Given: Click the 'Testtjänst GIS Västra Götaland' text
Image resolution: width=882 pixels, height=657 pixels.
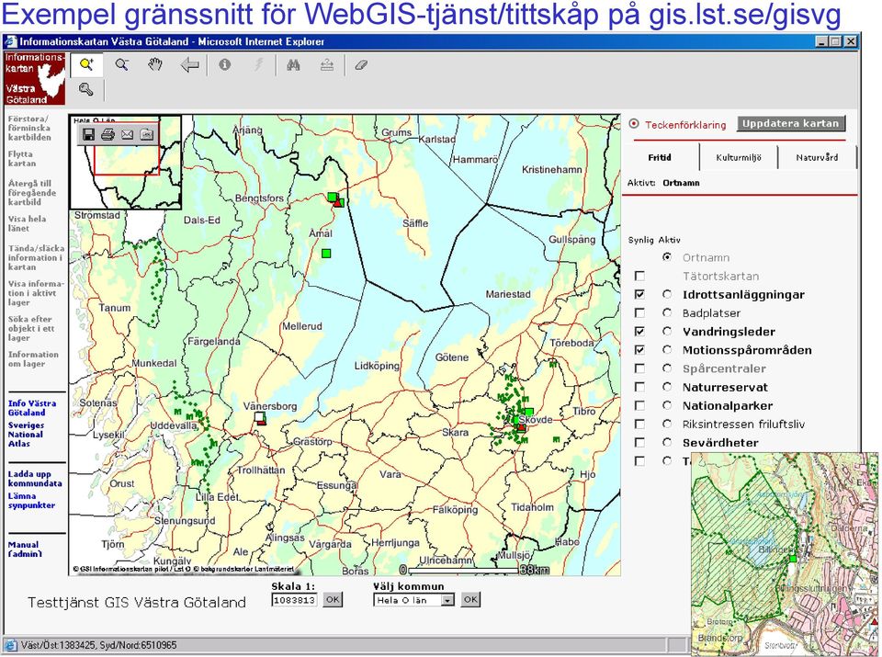Looking at the screenshot, I should [137, 603].
